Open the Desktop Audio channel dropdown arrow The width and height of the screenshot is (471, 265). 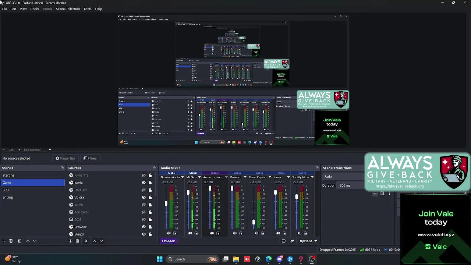click(x=182, y=177)
